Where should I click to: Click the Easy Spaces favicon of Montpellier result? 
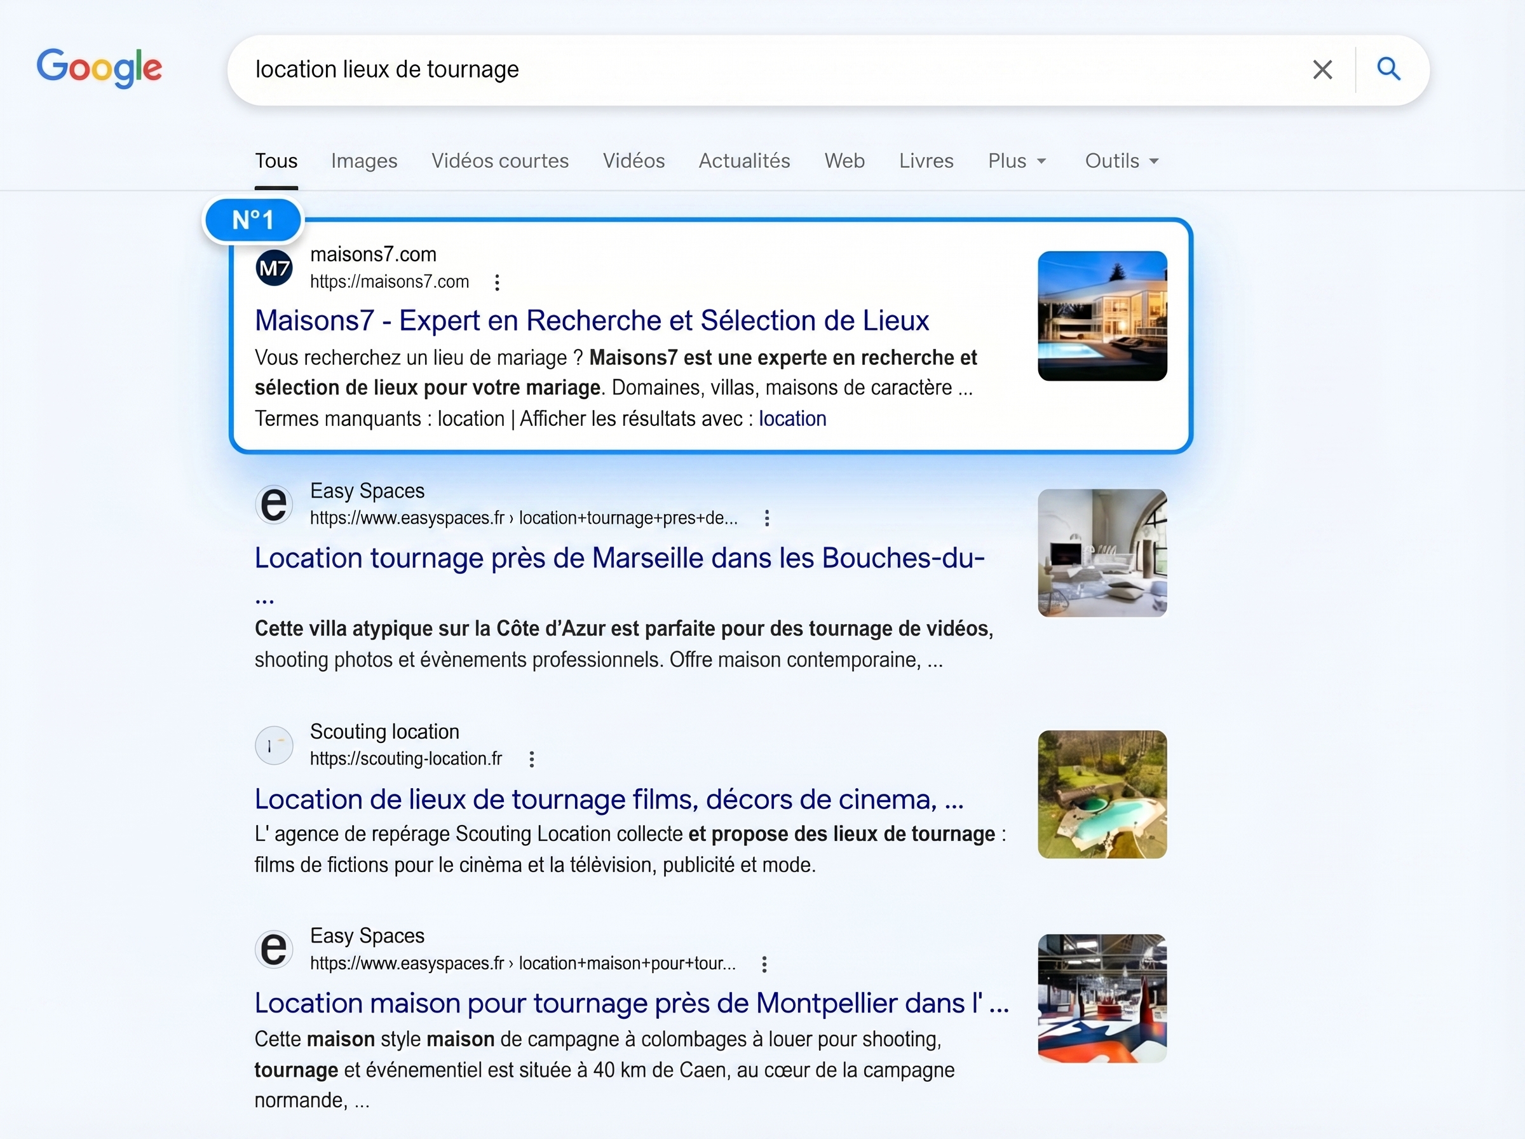pyautogui.click(x=274, y=950)
